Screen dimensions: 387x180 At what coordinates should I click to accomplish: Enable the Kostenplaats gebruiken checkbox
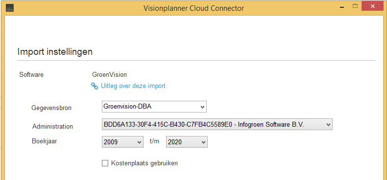coord(105,163)
